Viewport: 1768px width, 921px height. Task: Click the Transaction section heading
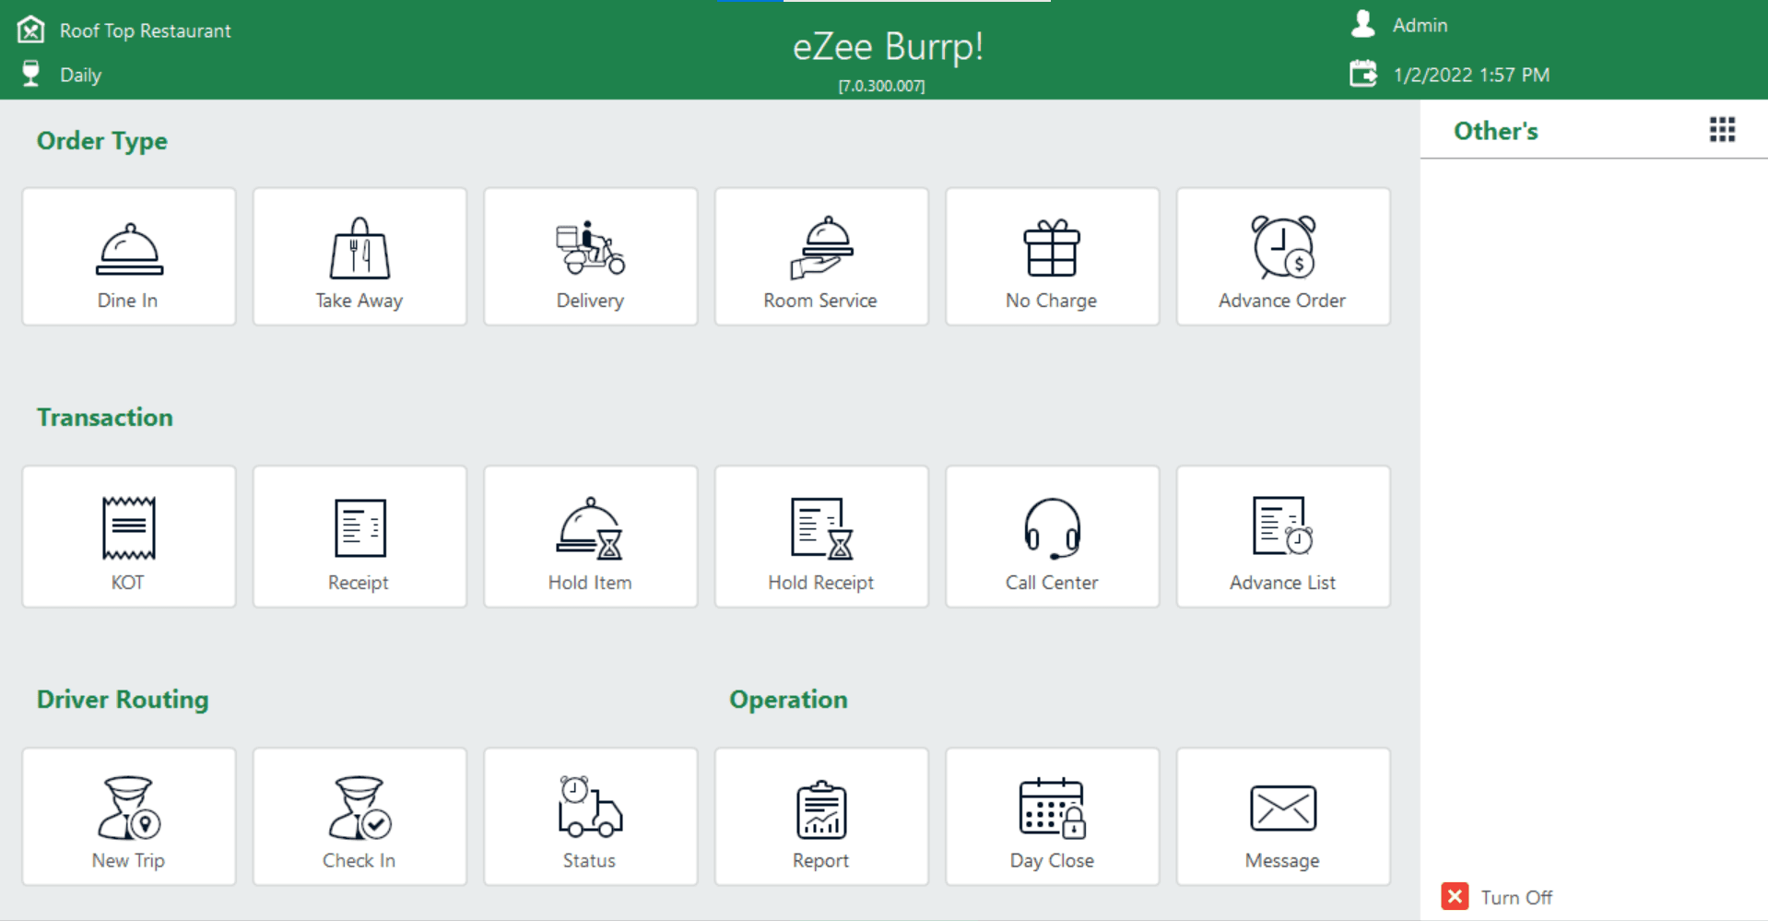pyautogui.click(x=105, y=418)
